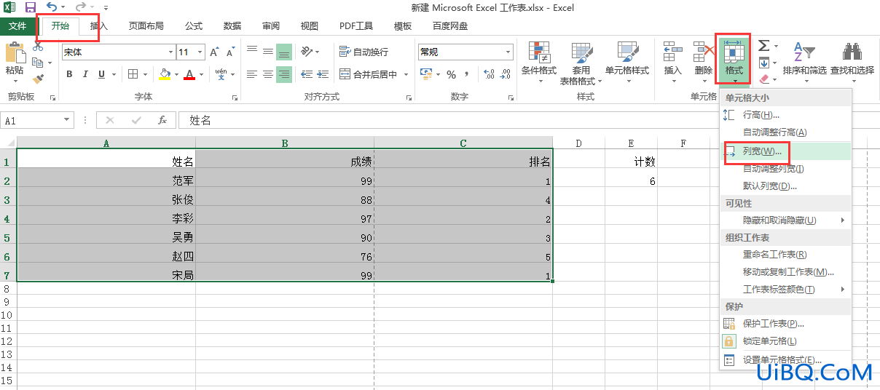The image size is (880, 390).
Task: Click the Decrease Indent icon
Action: (x=307, y=74)
